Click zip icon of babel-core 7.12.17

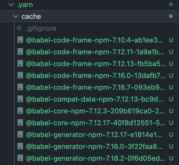pos(20,123)
